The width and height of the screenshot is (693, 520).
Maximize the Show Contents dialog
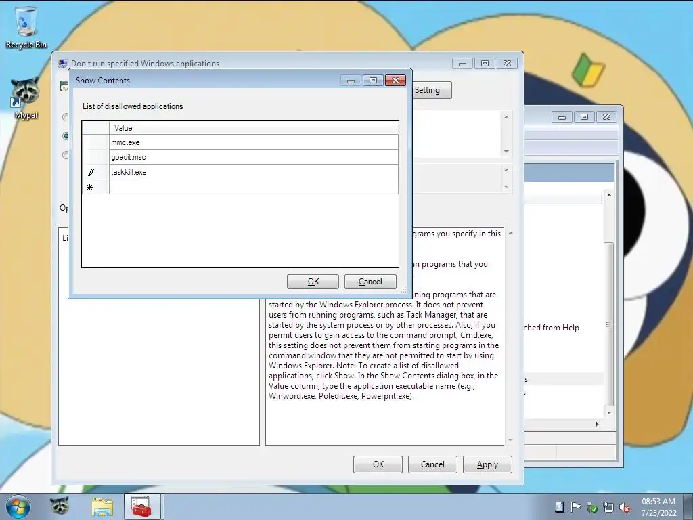tap(373, 80)
